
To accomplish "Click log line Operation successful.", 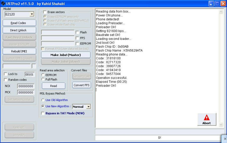I will (111, 78).
